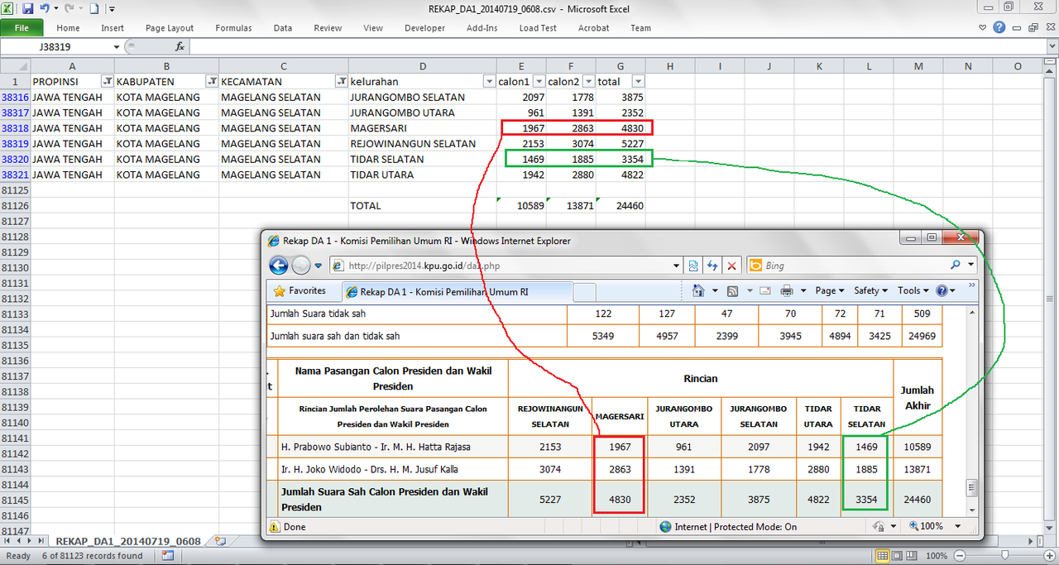Switch to Normal view in Excel status bar

(x=883, y=556)
